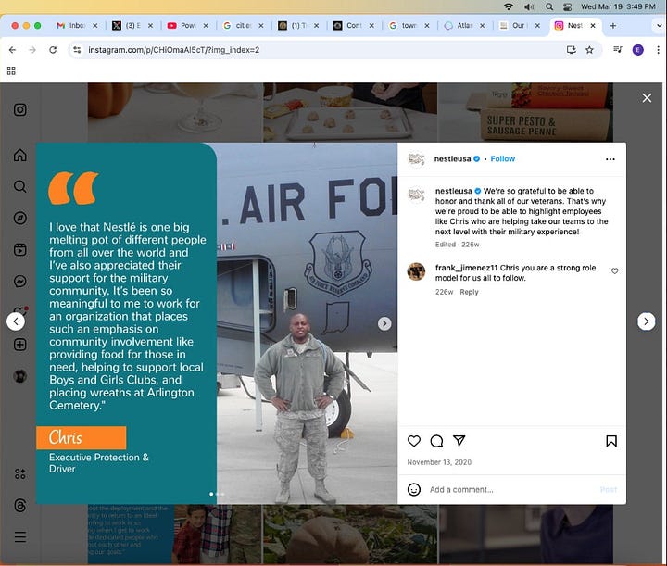The image size is (667, 566).
Task: Close the Instagram Nest tab
Action: click(x=593, y=26)
